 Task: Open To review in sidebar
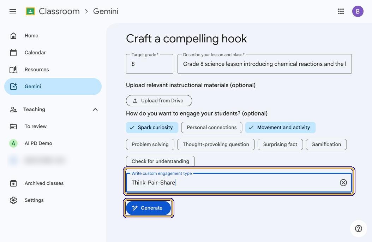(x=53, y=126)
